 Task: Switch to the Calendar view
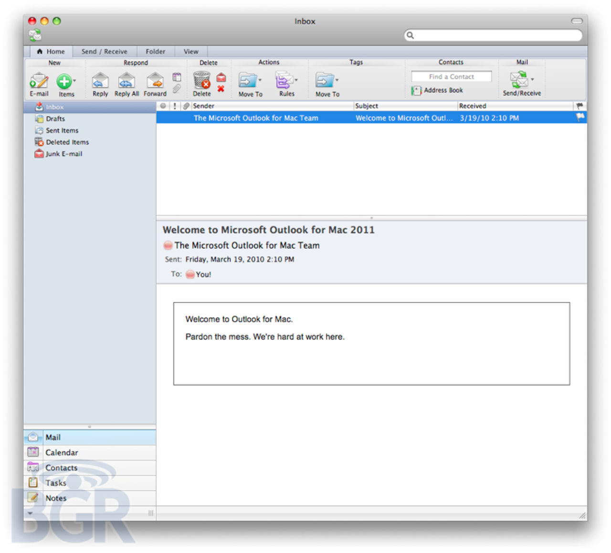point(62,452)
